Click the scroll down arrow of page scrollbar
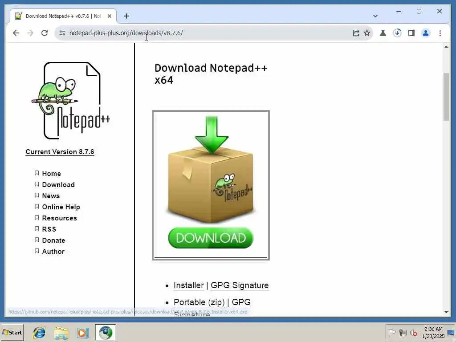The image size is (456, 342). tap(446, 312)
